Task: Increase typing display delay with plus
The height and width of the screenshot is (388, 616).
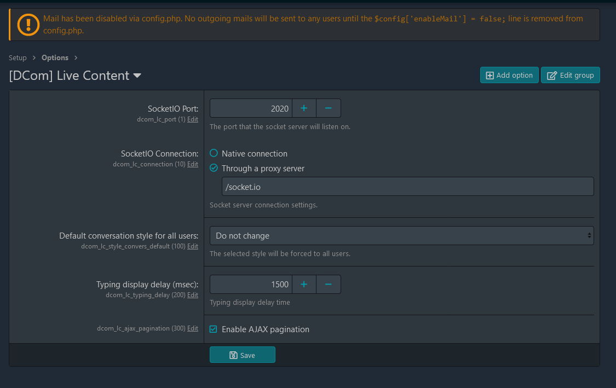Action: (x=304, y=285)
